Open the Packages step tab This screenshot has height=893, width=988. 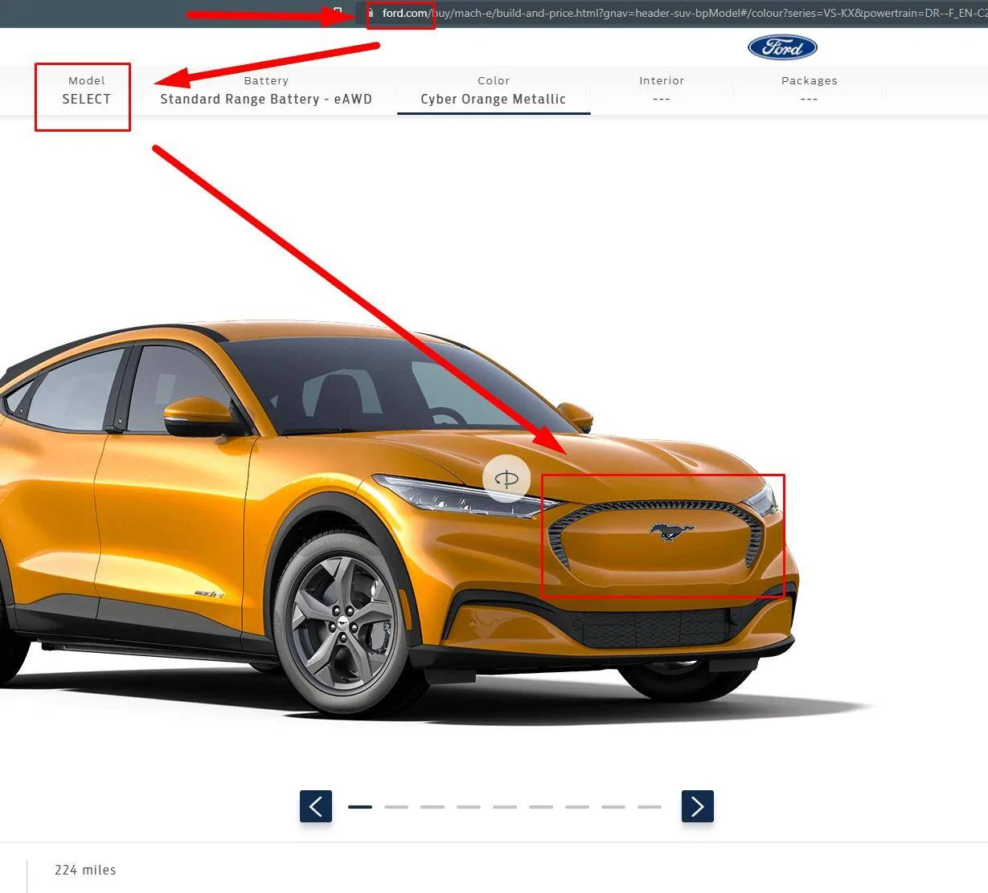[809, 91]
